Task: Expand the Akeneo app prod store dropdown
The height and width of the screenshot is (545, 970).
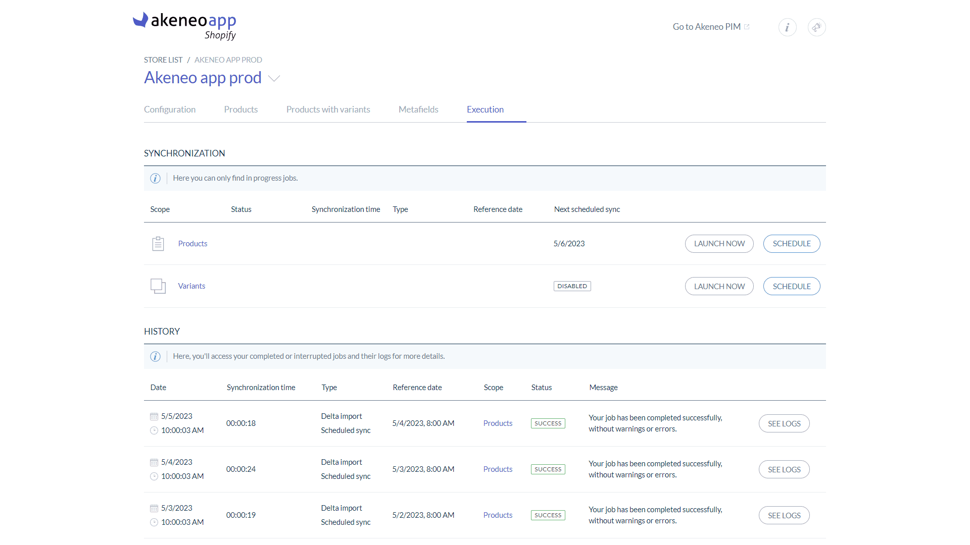Action: click(x=274, y=79)
